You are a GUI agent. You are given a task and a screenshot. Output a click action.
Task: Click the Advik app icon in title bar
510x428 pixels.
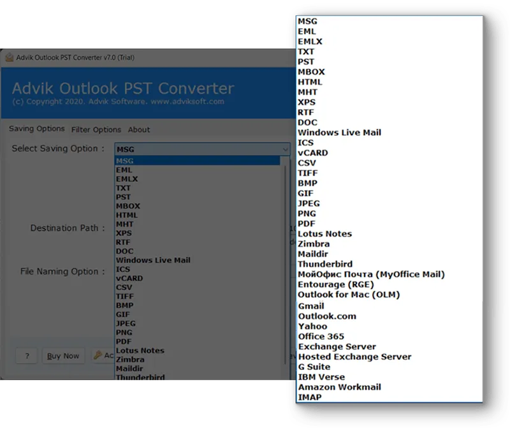[x=10, y=57]
